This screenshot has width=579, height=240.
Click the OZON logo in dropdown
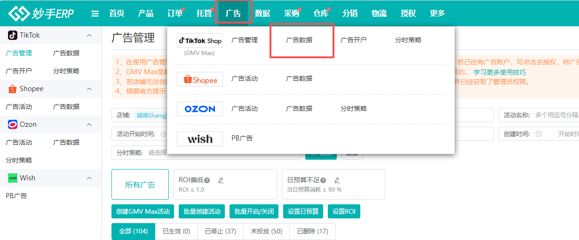200,109
